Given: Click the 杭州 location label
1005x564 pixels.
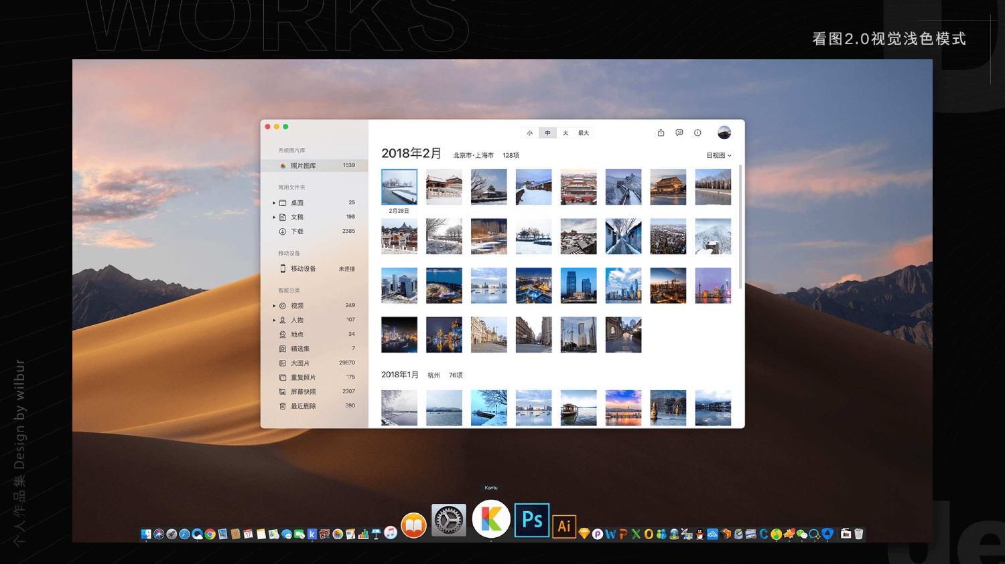Looking at the screenshot, I should point(434,375).
